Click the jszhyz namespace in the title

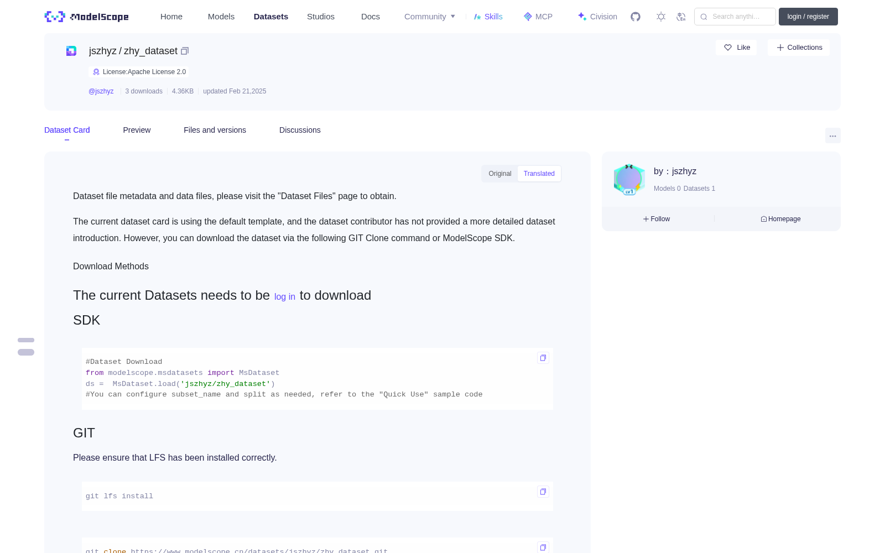tap(103, 51)
